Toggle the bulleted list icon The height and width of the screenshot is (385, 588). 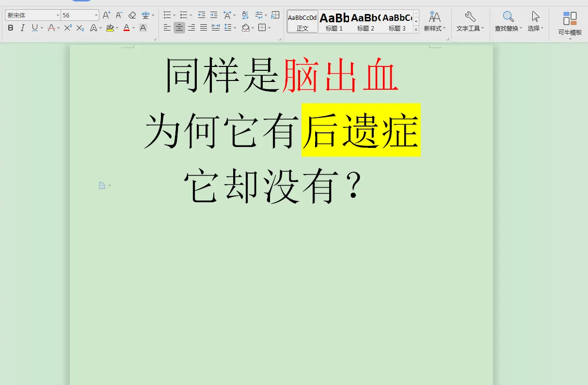[167, 15]
